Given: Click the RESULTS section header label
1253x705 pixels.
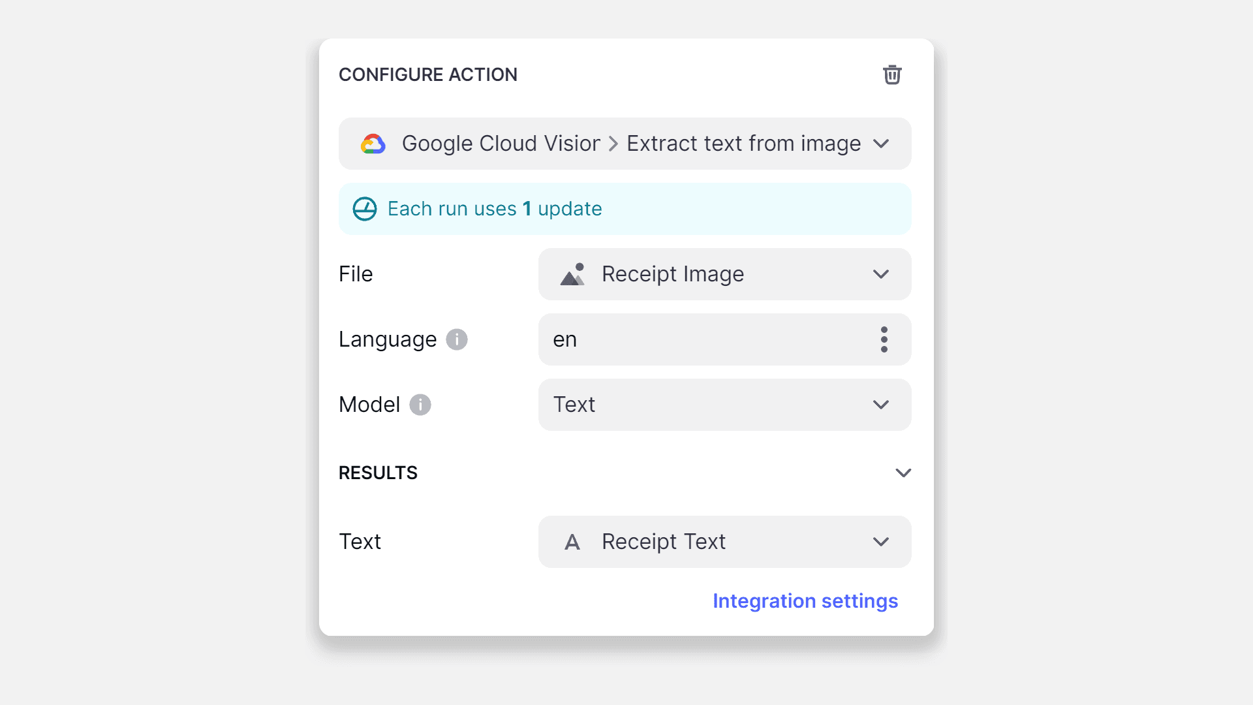Looking at the screenshot, I should tap(378, 473).
